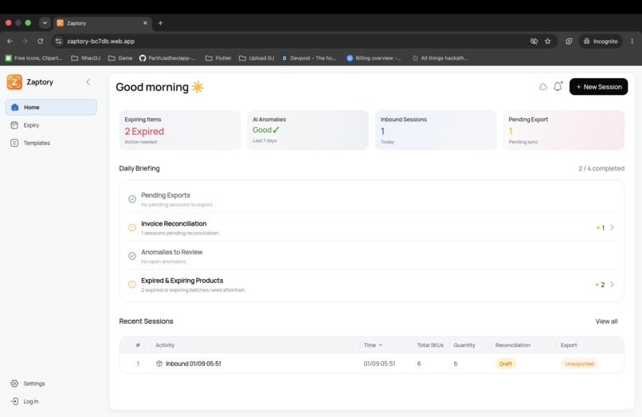Open the Billing overview bookmark
The image size is (642, 417).
374,58
